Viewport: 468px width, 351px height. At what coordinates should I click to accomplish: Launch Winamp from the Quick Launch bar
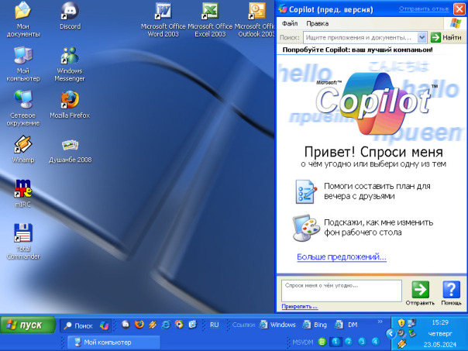[x=153, y=325]
